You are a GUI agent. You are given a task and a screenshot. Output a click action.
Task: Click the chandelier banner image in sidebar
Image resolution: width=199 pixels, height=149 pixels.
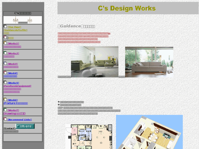click(23, 20)
